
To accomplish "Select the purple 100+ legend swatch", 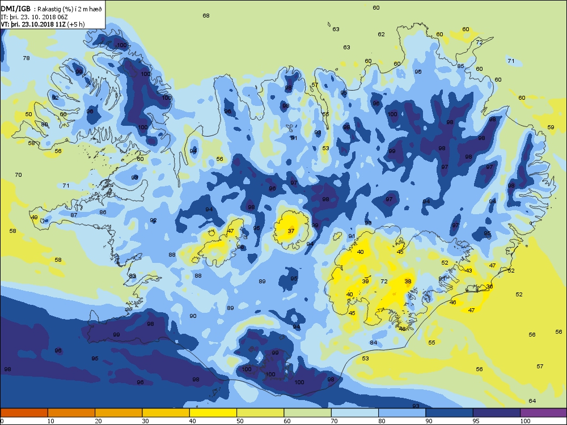I will point(544,413).
